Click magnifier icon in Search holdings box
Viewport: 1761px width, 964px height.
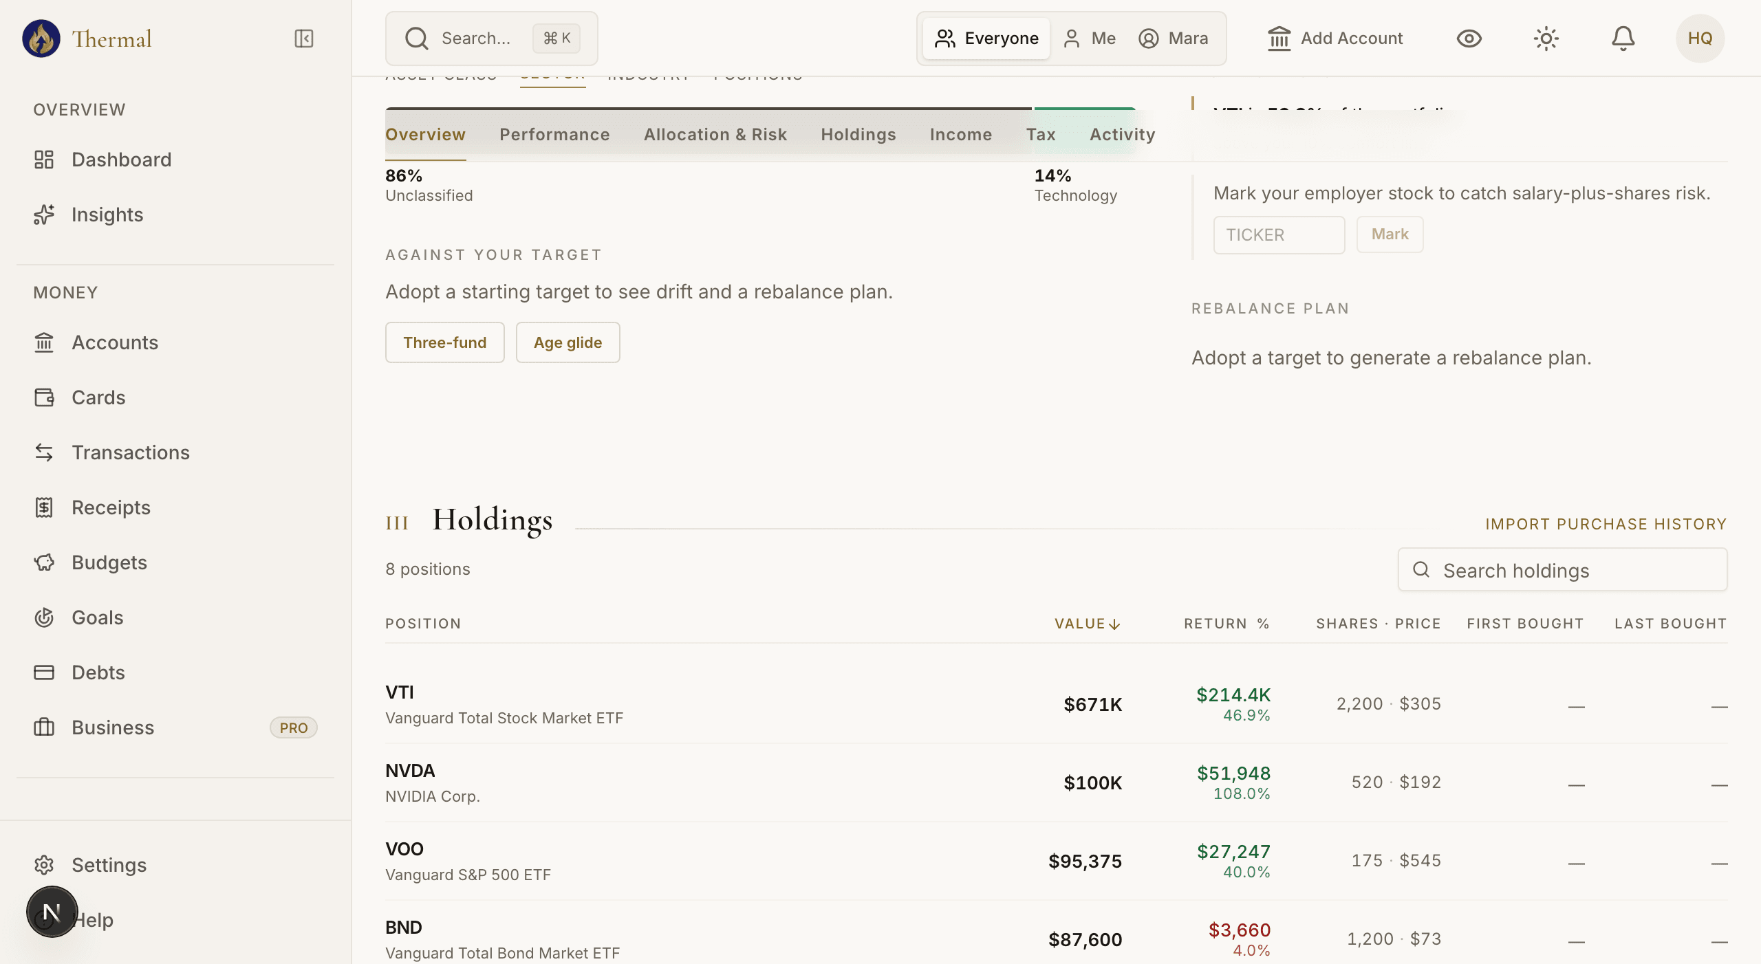click(1421, 570)
